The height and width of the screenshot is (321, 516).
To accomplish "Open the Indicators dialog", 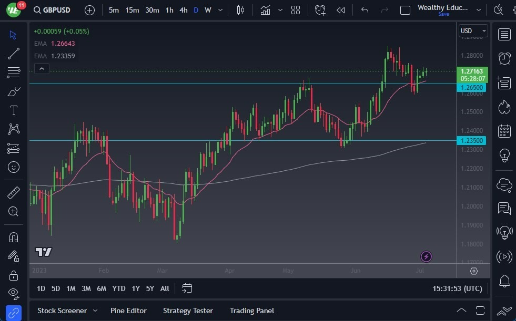I will [x=266, y=10].
